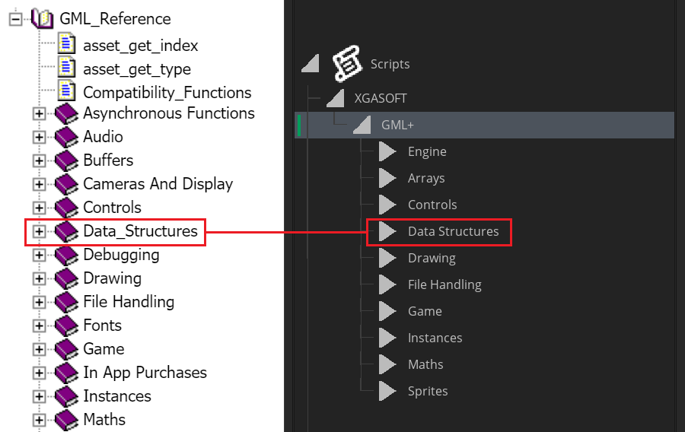Select Cameras And Display entry
The height and width of the screenshot is (432, 685).
[158, 184]
